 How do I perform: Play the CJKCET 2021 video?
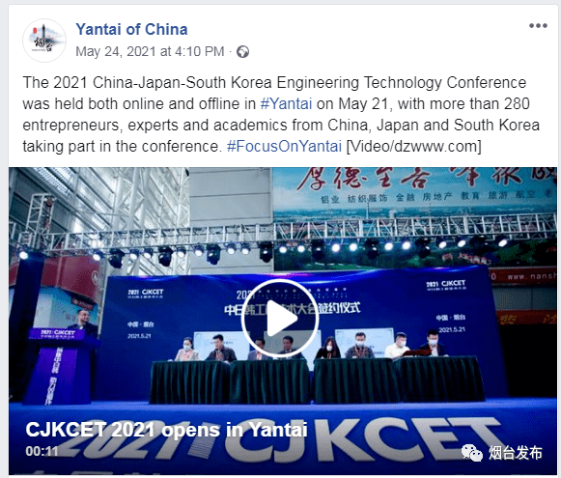coord(280,319)
